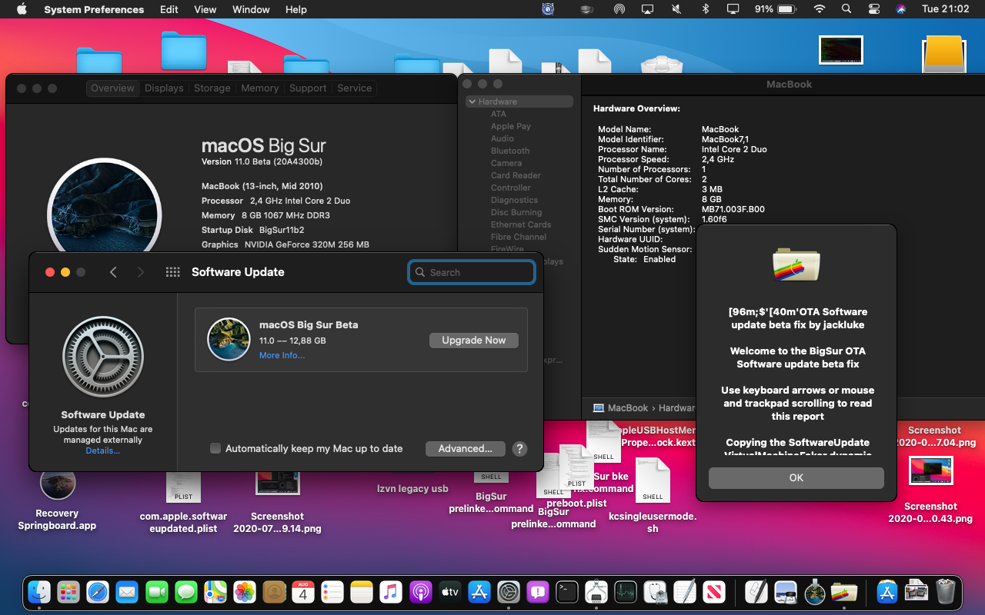This screenshot has height=615, width=985.
Task: Open Wi-Fi status in menu bar
Action: click(820, 9)
